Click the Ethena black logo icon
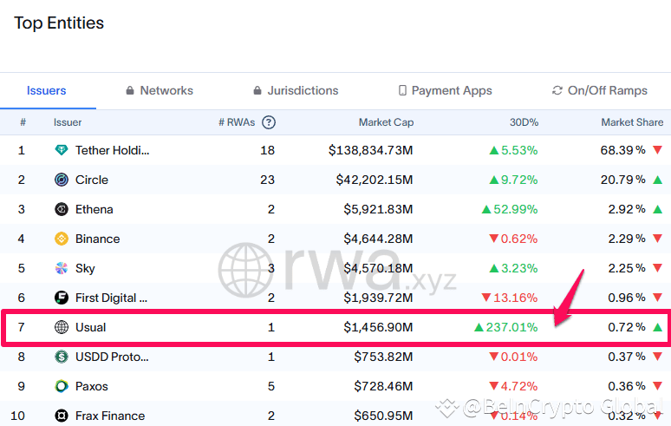 [62, 209]
